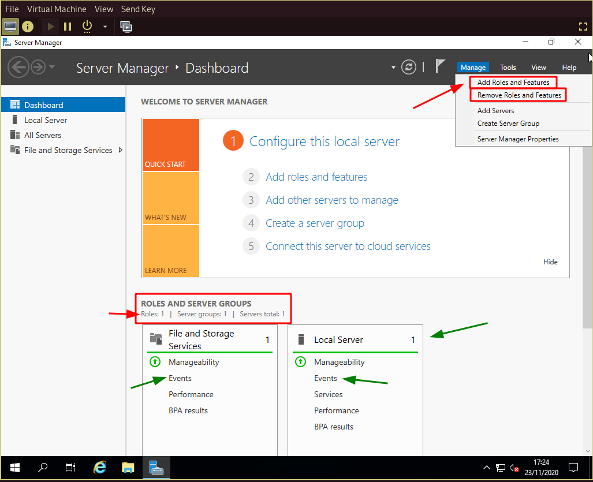This screenshot has height=482, width=593.
Task: Open the Windows Start menu
Action: (15, 468)
